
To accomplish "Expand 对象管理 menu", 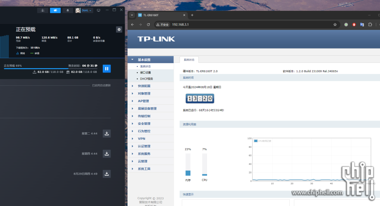I will pyautogui.click(x=151, y=93).
